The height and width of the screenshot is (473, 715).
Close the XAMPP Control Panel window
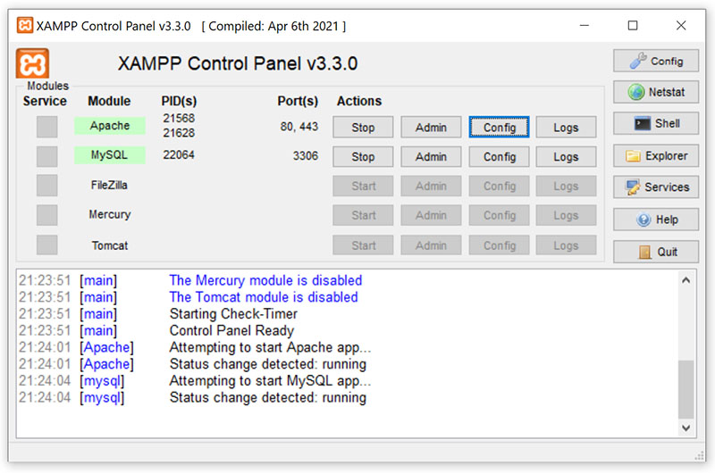681,26
